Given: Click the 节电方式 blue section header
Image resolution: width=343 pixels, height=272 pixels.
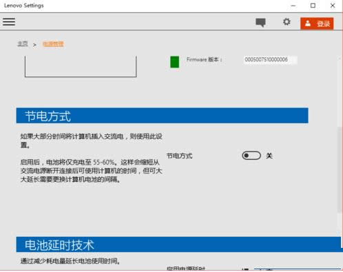Looking at the screenshot, I should pos(162,116).
